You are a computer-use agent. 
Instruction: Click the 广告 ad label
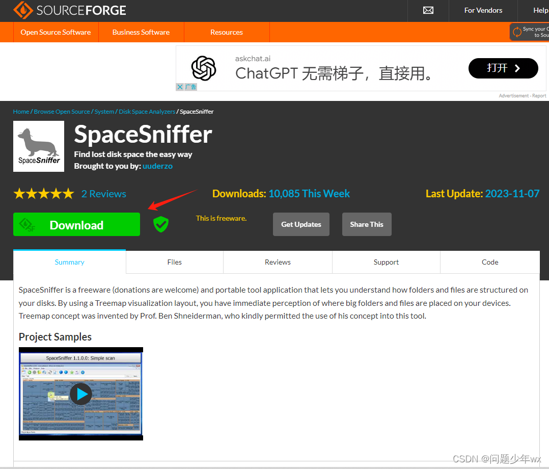[191, 87]
